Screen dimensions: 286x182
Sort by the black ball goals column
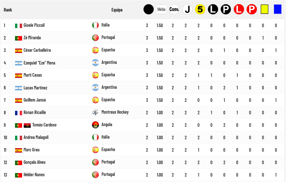[149, 9]
